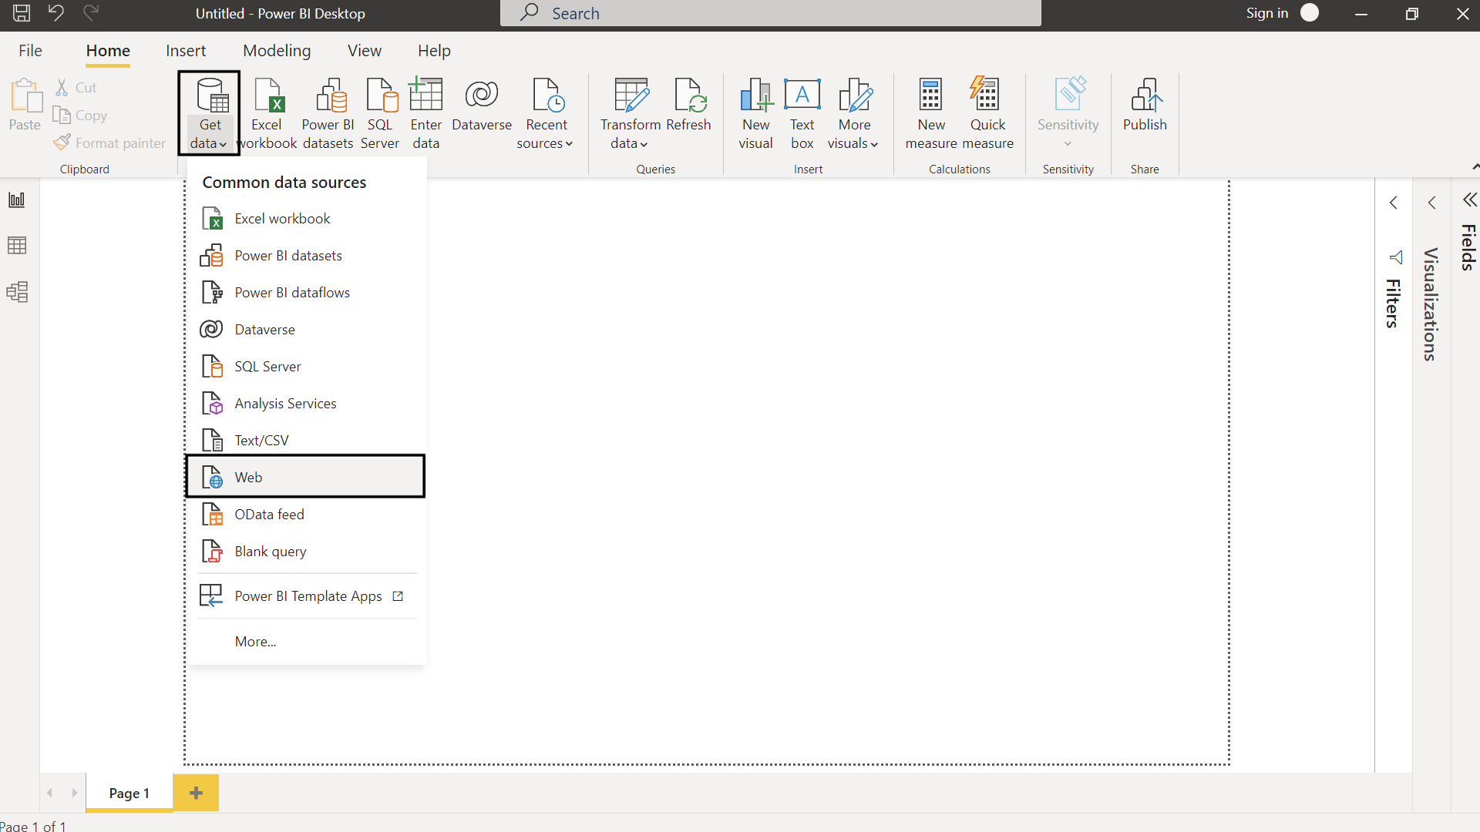The image size is (1480, 832).
Task: Choose Blank query option
Action: tap(306, 552)
